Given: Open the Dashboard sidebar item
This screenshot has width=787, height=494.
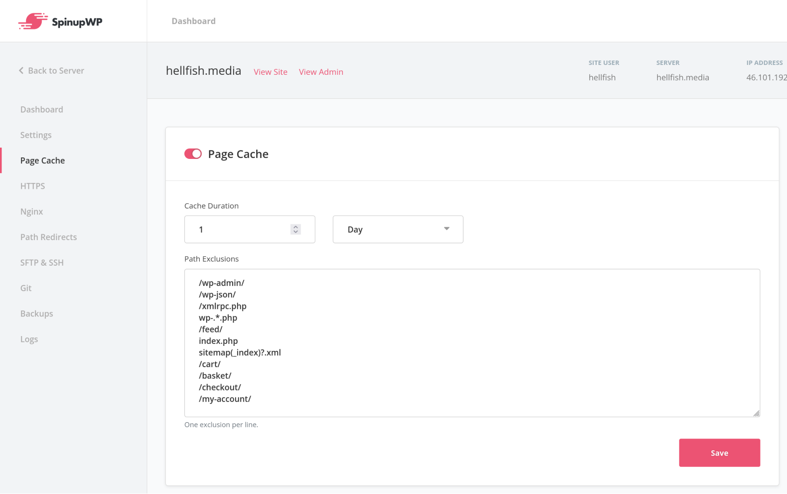Looking at the screenshot, I should click(42, 109).
